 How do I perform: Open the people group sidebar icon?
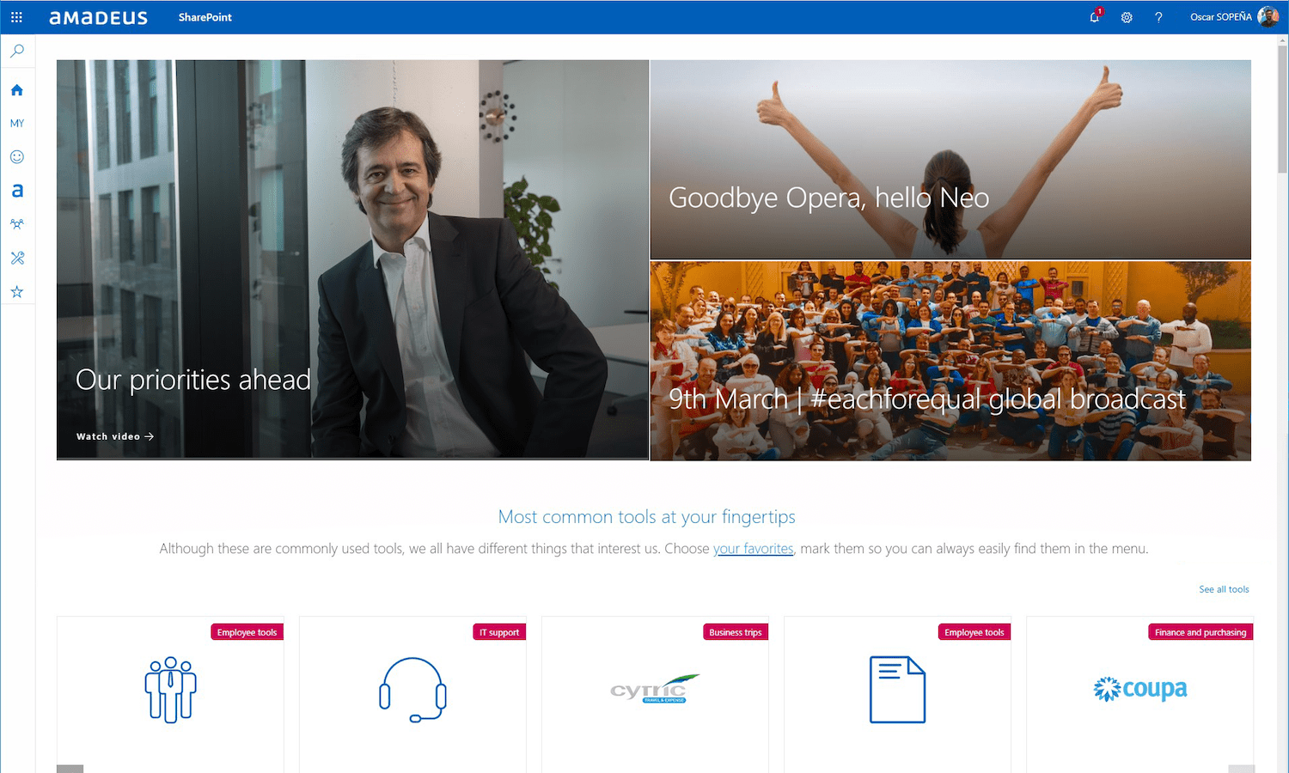point(17,224)
